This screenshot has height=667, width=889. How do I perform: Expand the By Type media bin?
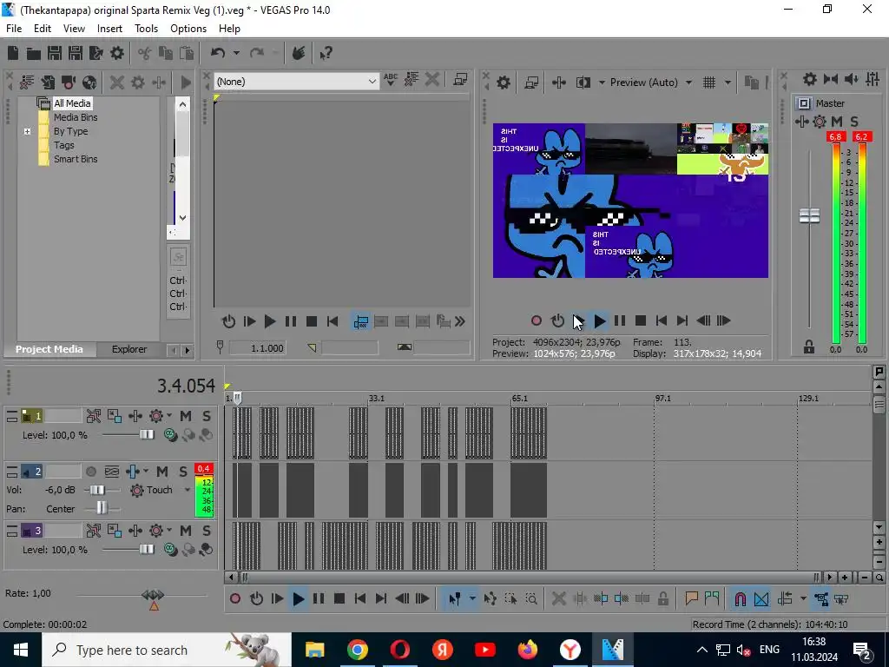[27, 132]
